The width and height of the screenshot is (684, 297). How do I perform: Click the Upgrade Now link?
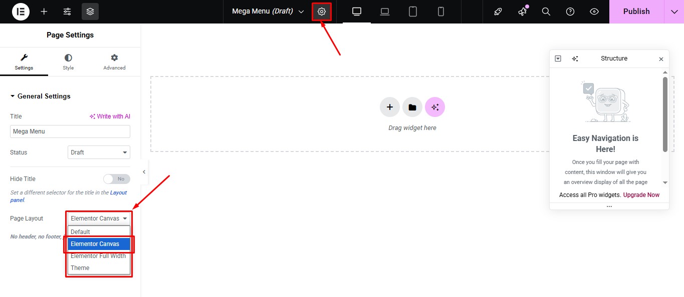(x=641, y=194)
